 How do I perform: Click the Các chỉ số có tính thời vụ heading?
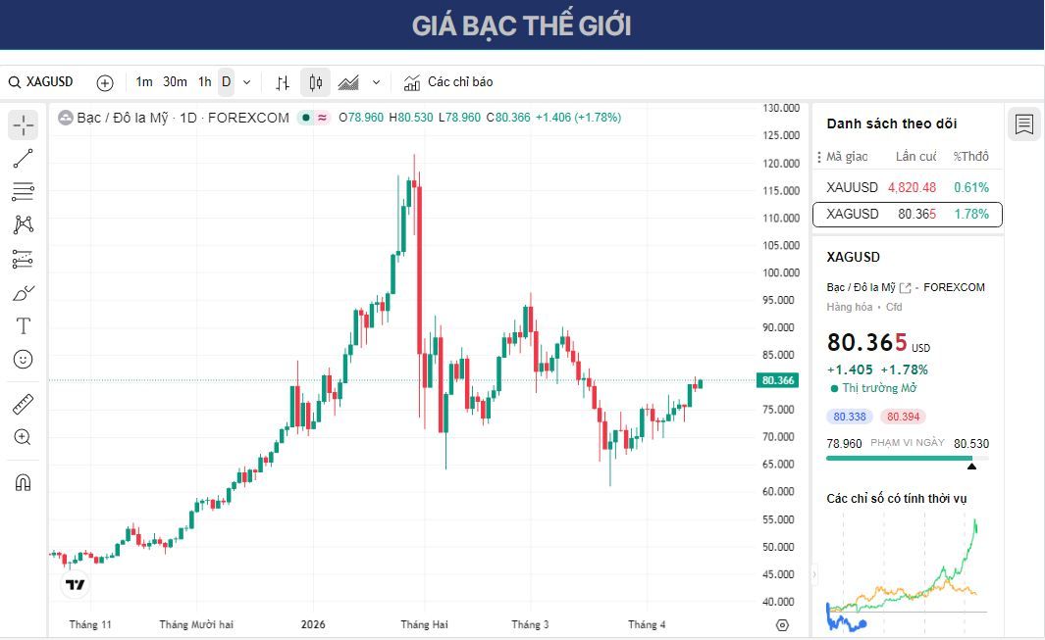[x=897, y=499]
